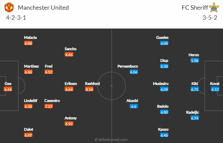The width and height of the screenshot is (223, 143).
Task: Click the 4-2-3-1 formation label
Action: (16, 17)
